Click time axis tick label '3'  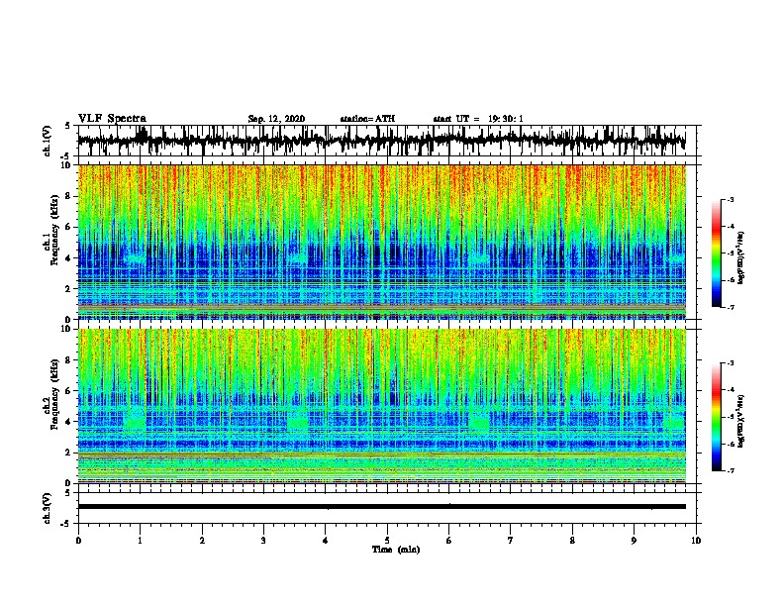coord(263,541)
